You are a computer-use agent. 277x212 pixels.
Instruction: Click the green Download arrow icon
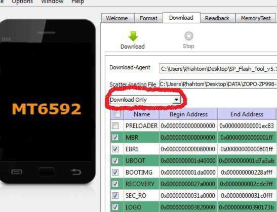[133, 36]
